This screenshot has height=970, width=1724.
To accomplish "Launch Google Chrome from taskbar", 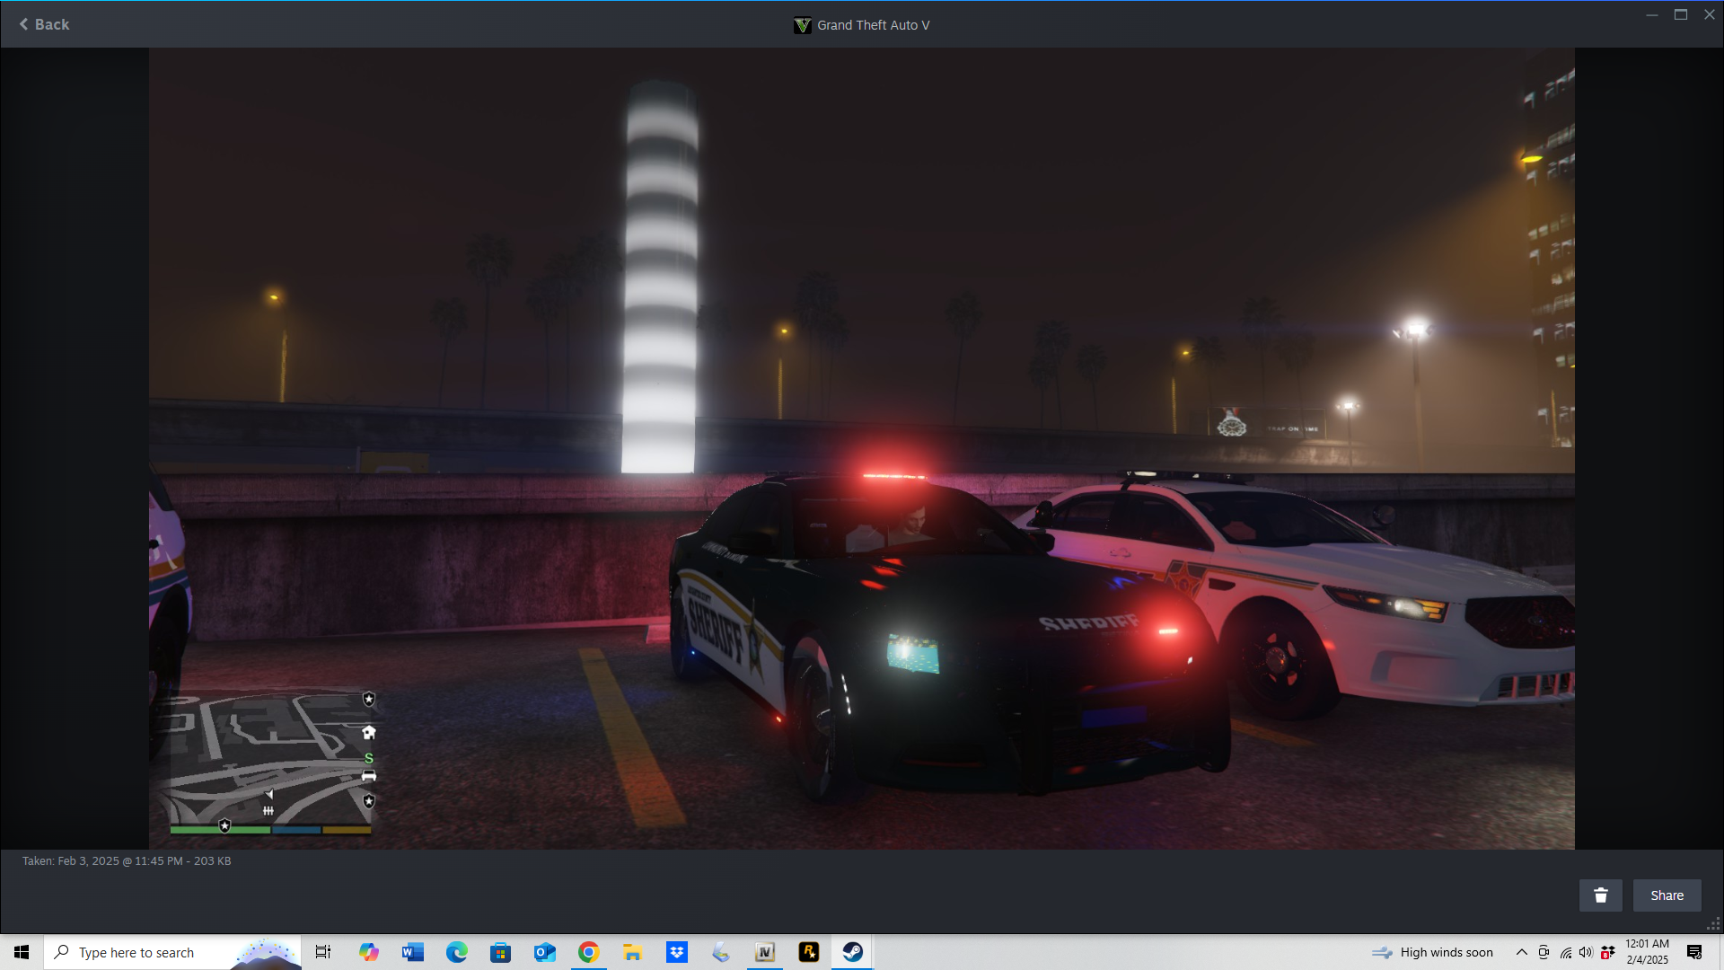I will tap(588, 952).
